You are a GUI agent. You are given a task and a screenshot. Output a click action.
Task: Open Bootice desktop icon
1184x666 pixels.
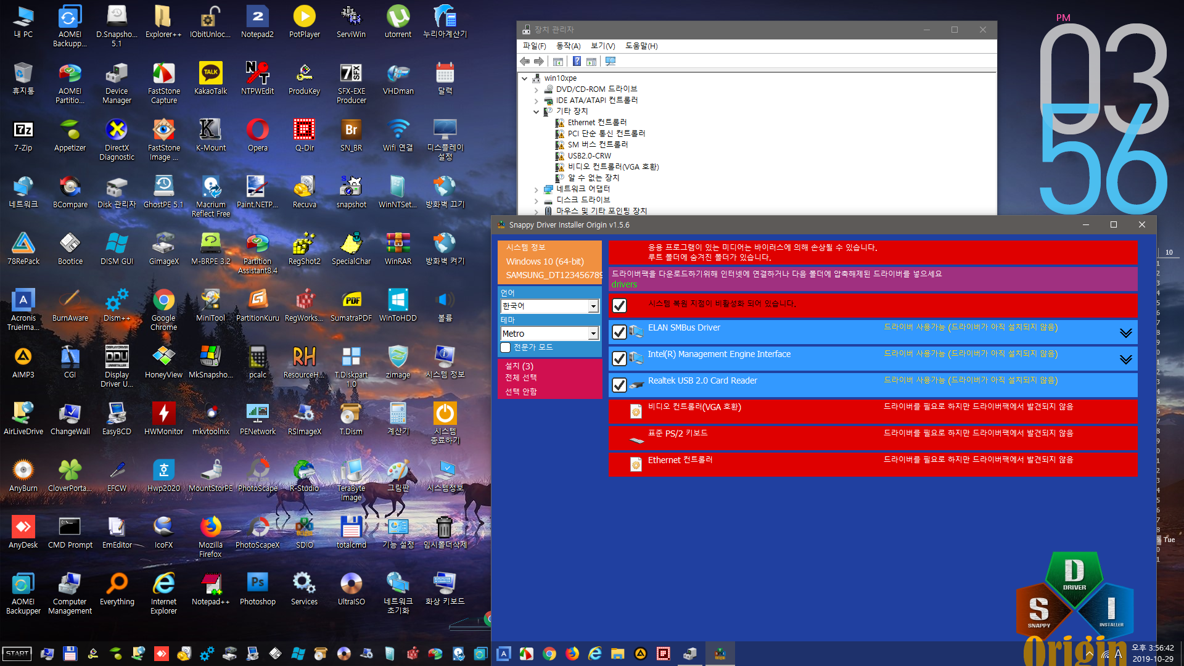[x=70, y=249]
